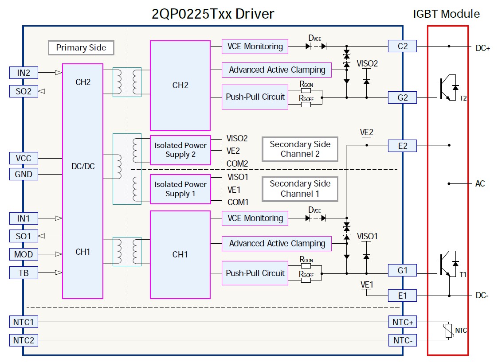The width and height of the screenshot is (498, 362).
Task: Click the diode symbol under VISO1 label
Action: tap(366, 257)
